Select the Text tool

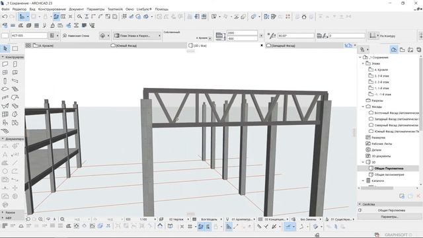coord(5,155)
